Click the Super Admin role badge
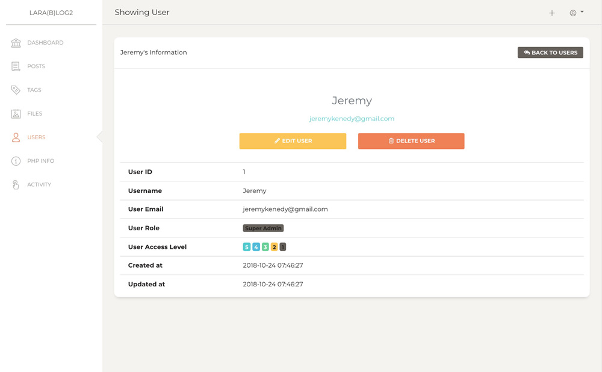This screenshot has width=602, height=372. [263, 228]
